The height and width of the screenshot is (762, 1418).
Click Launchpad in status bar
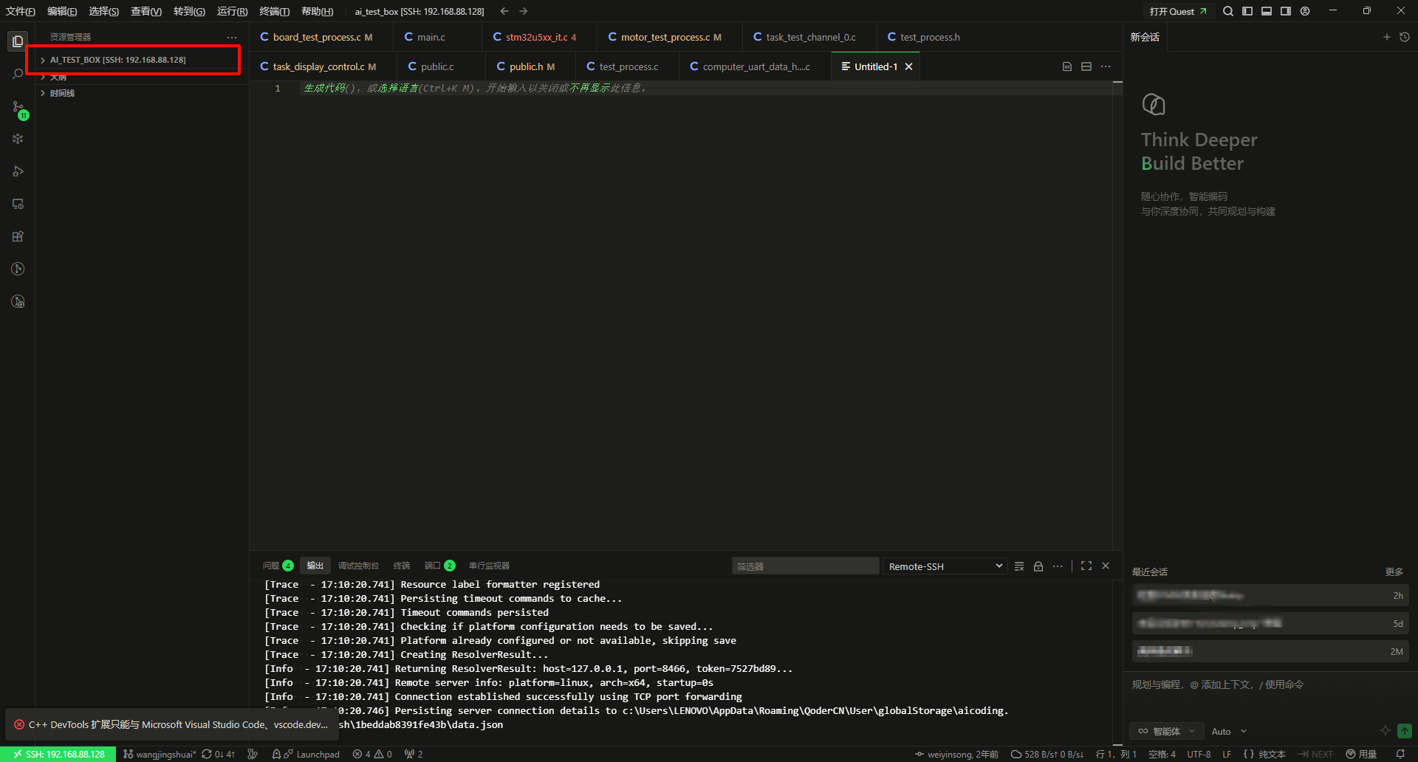tap(306, 754)
